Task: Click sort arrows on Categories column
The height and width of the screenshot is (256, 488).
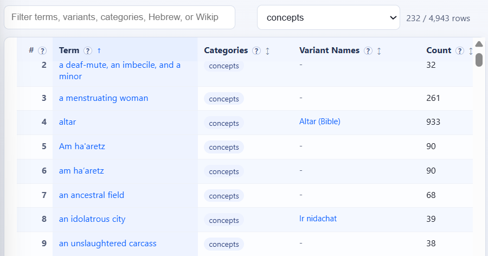Action: click(267, 50)
